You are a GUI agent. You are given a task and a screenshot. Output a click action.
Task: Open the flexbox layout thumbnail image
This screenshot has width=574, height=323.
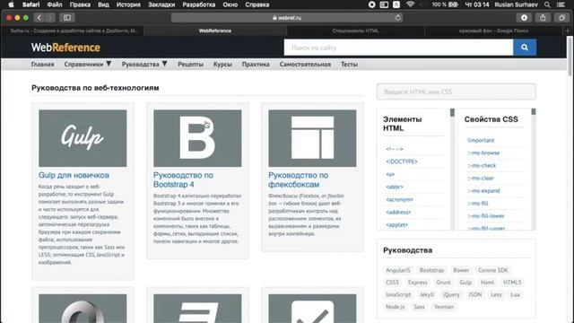click(312, 138)
